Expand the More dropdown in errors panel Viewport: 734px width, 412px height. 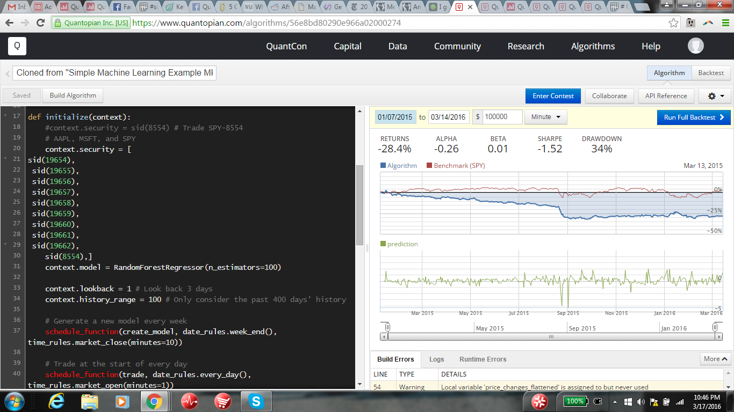click(716, 359)
